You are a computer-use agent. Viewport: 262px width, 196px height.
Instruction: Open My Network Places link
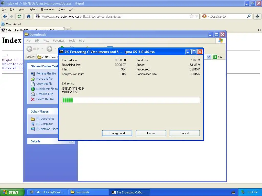47,129
